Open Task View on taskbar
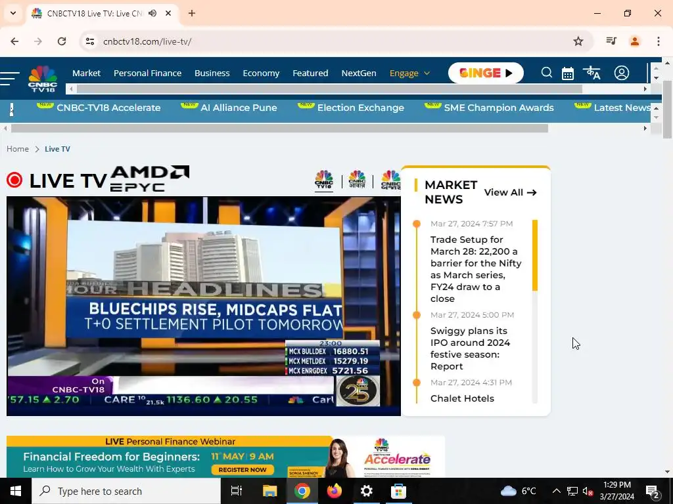This screenshot has height=504, width=673. click(x=237, y=491)
